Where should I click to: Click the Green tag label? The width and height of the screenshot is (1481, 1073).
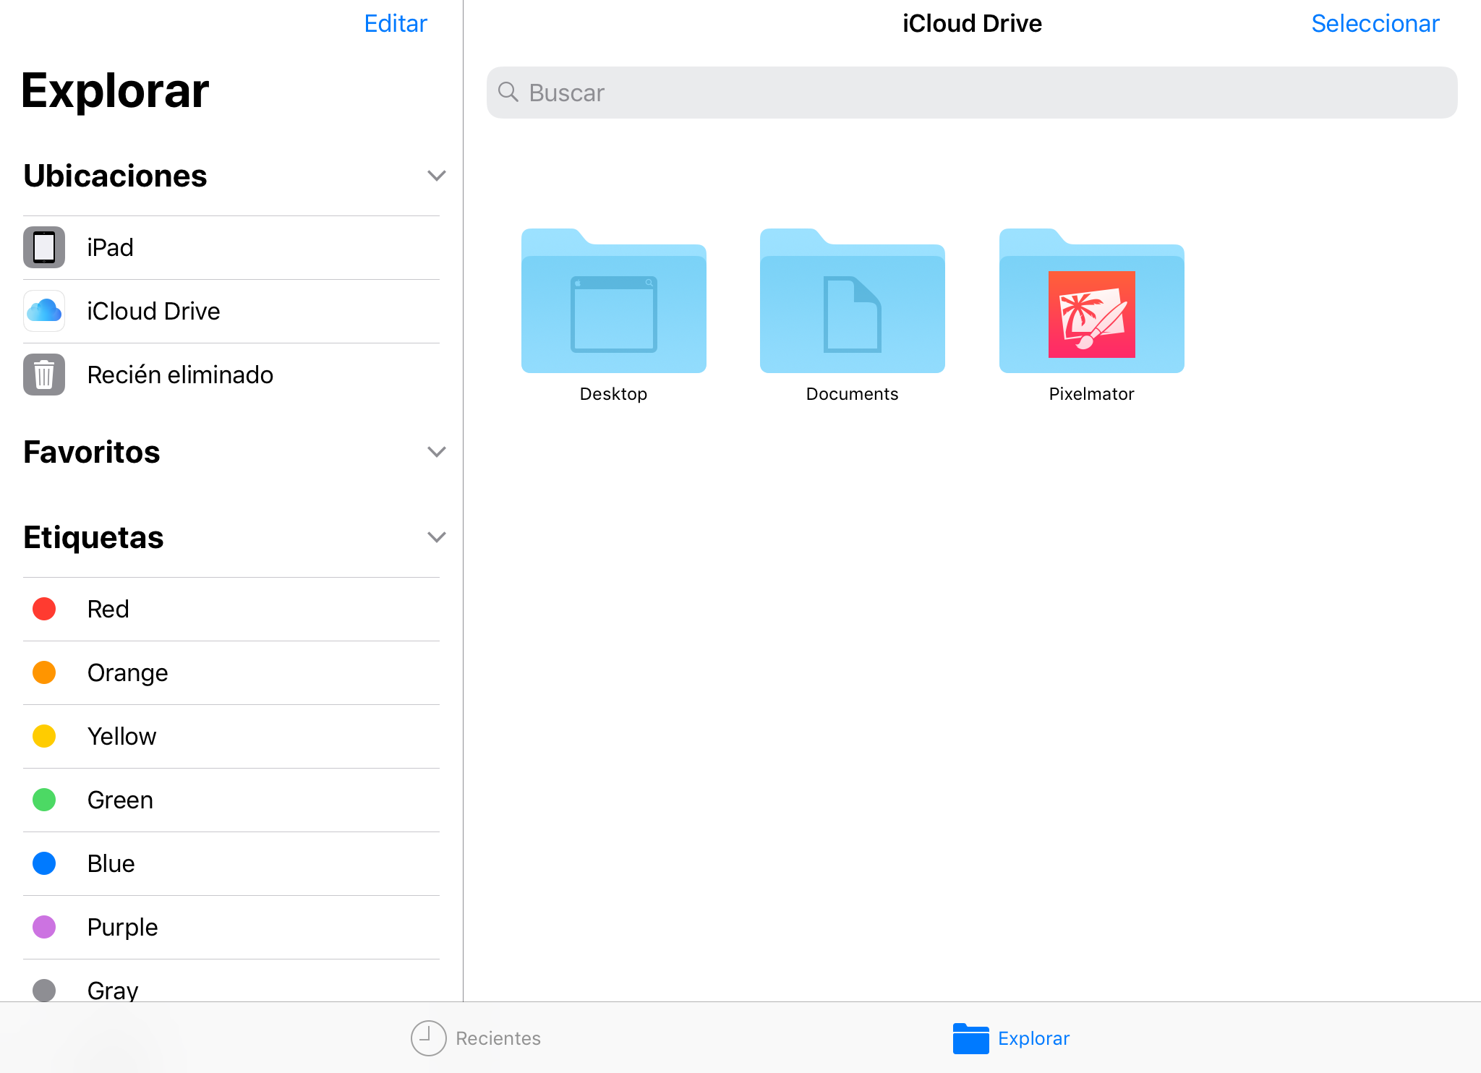120,800
